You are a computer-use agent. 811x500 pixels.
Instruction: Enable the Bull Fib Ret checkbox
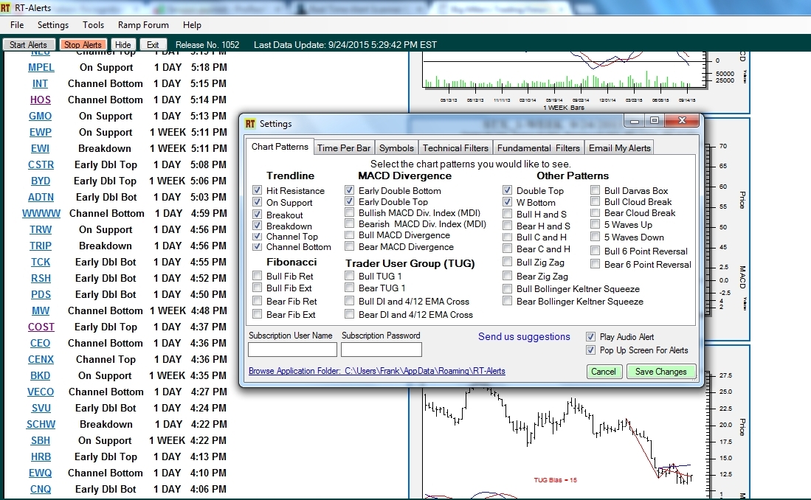257,276
